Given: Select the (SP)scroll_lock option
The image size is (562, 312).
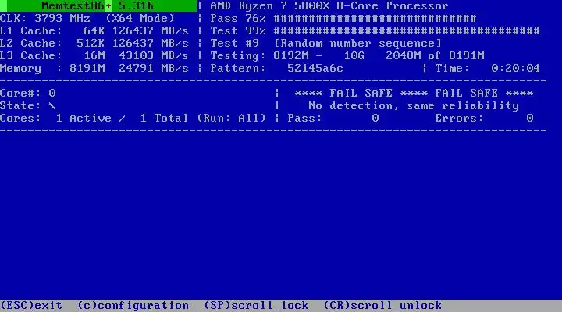Looking at the screenshot, I should (256, 305).
